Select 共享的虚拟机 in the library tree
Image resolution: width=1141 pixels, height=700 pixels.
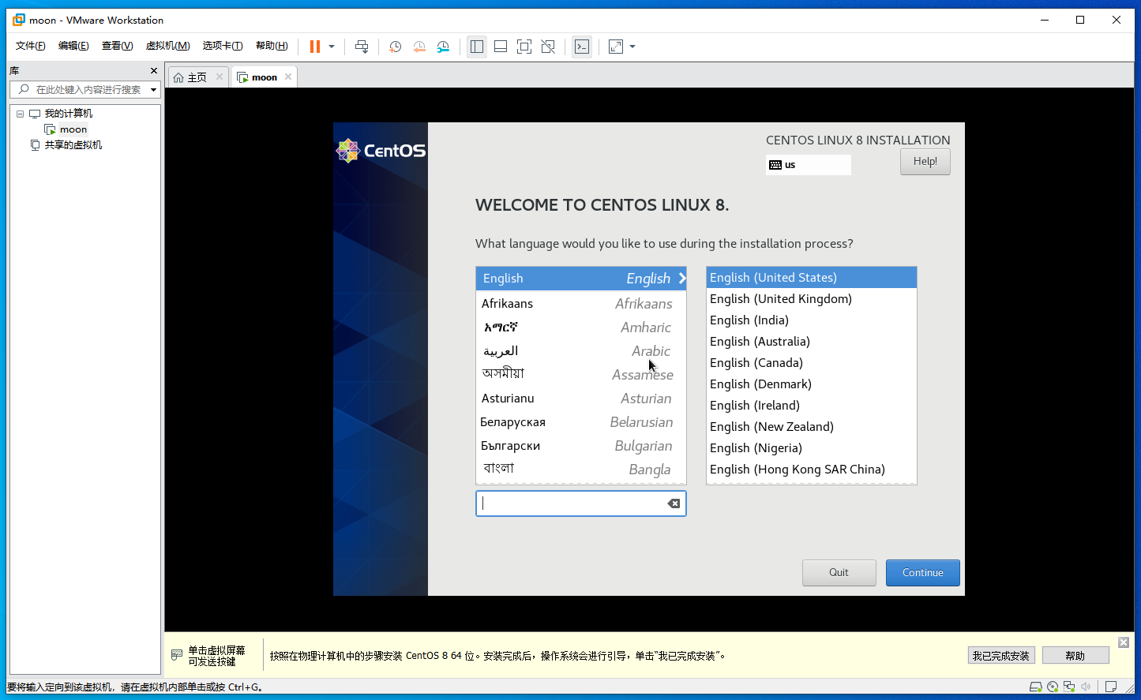coord(73,145)
